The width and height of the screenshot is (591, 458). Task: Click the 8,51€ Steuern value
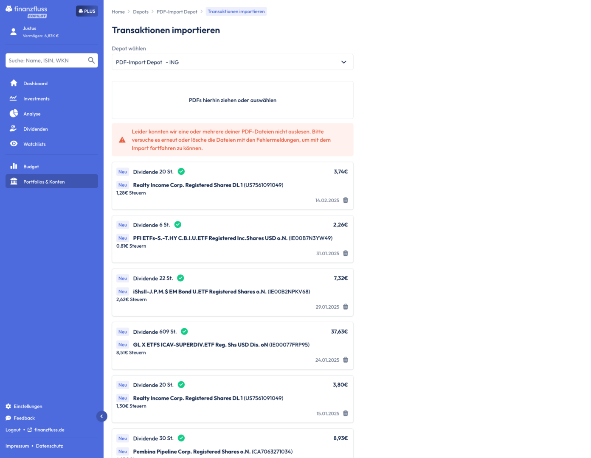pyautogui.click(x=131, y=352)
